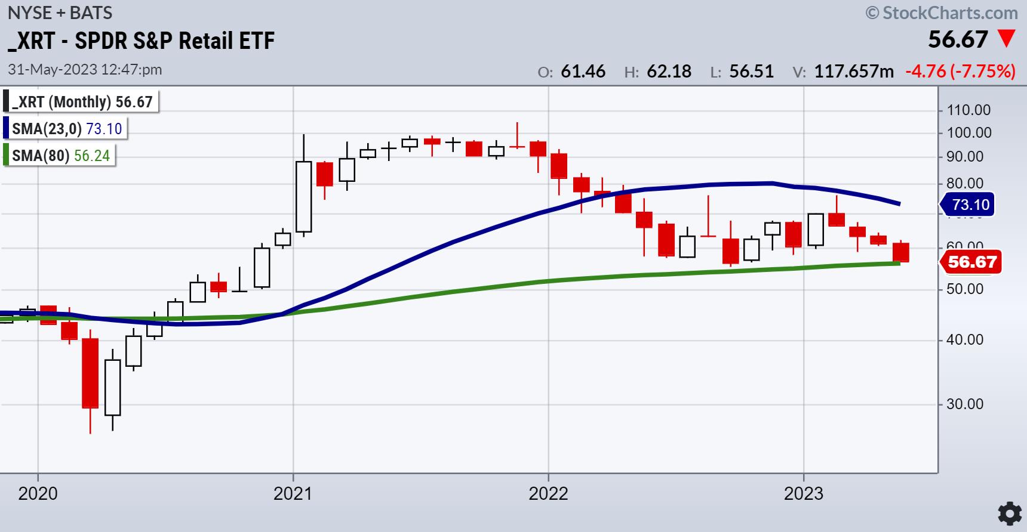Click the 2023 year label on time axis

(x=804, y=493)
